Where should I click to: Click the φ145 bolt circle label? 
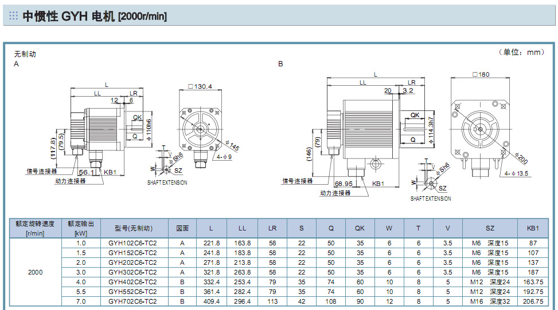pyautogui.click(x=232, y=145)
